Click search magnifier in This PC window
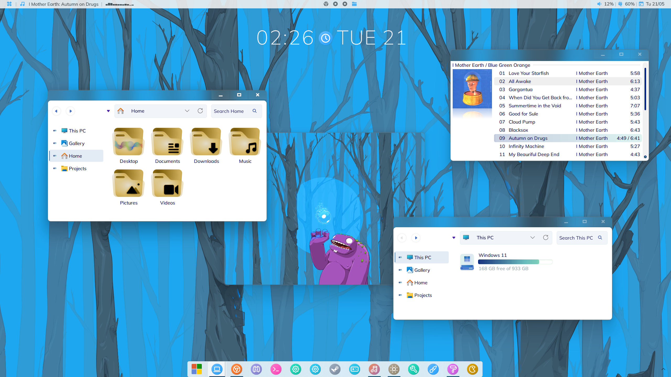Screen dimensions: 671x377 tap(600, 238)
